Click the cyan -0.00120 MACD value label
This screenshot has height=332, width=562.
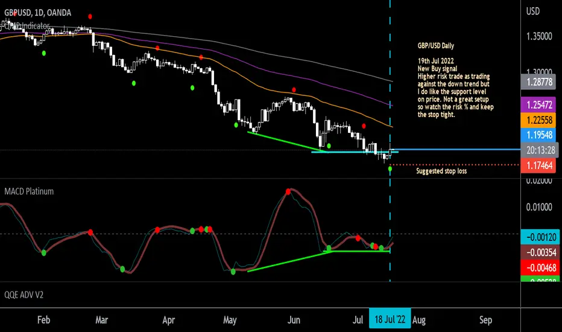540,237
